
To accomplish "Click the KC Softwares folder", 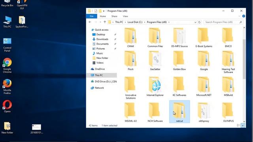I will pyautogui.click(x=179, y=87).
